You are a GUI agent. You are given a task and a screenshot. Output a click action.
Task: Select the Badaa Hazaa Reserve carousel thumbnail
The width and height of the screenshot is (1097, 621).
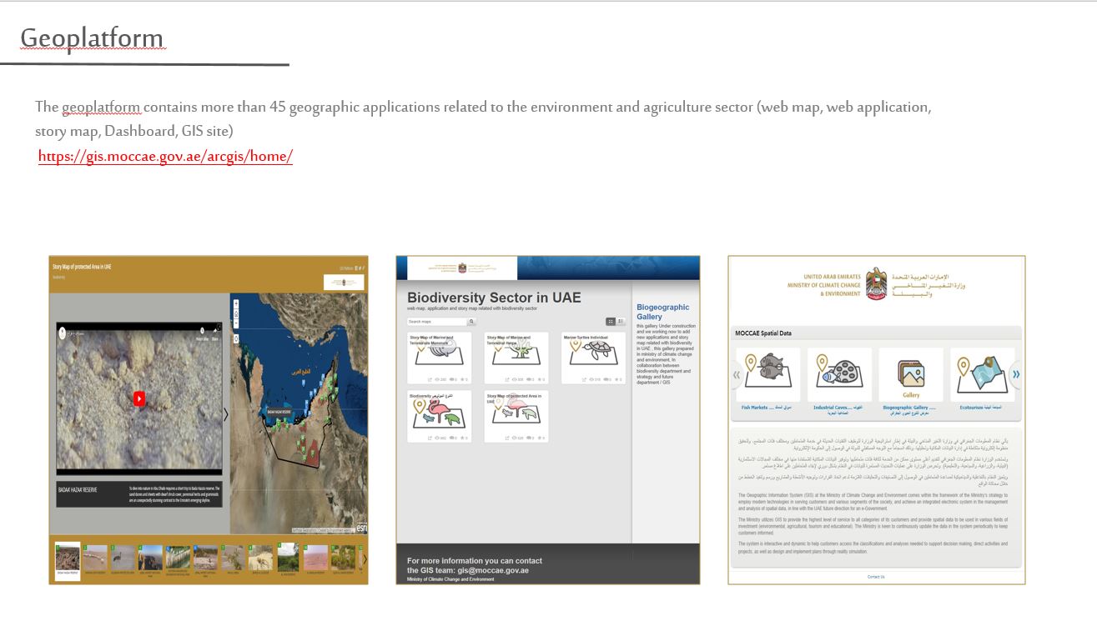click(x=68, y=560)
